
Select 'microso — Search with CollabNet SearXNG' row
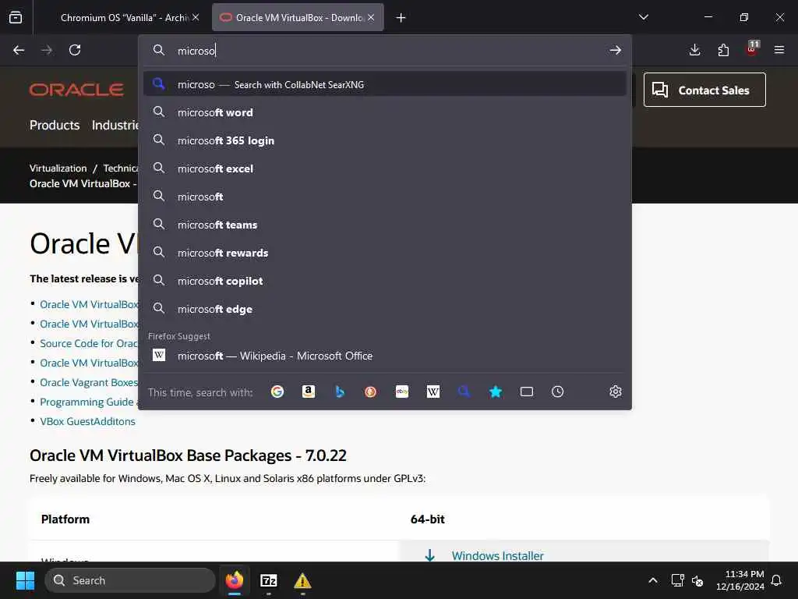(x=385, y=84)
